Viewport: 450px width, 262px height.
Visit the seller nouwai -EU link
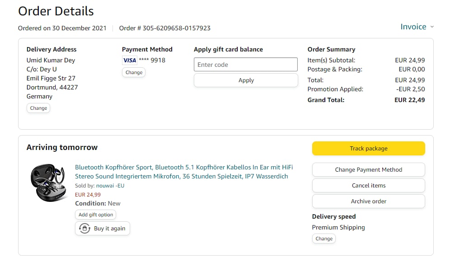coord(110,186)
